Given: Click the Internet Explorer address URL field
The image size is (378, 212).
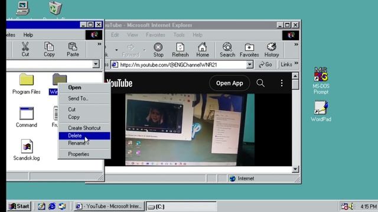Looking at the screenshot, I should click(183, 64).
